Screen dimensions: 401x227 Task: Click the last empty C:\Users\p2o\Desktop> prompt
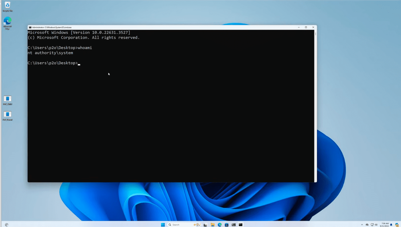click(52, 63)
